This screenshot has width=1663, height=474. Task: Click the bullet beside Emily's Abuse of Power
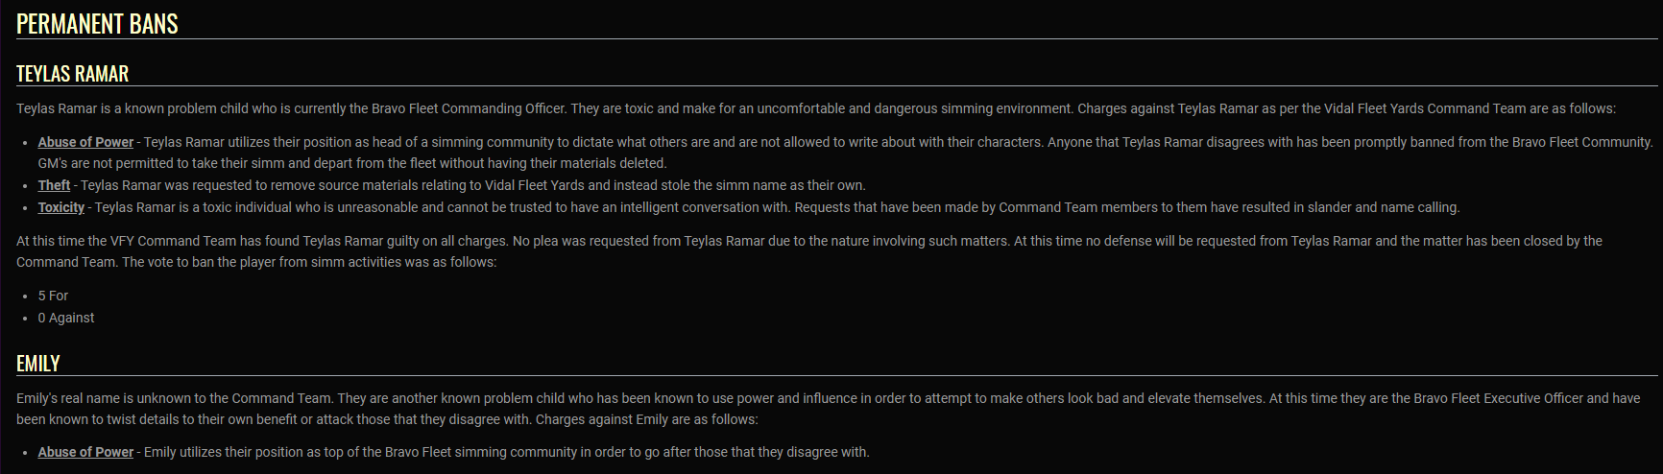[25, 453]
